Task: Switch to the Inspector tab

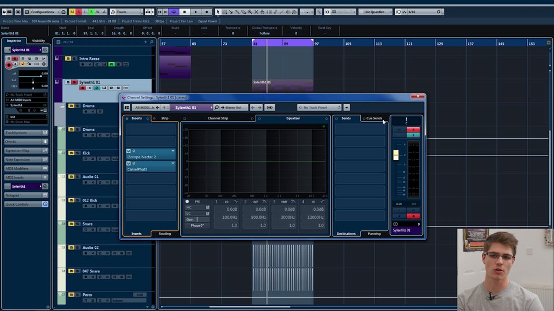Action: pyautogui.click(x=14, y=41)
